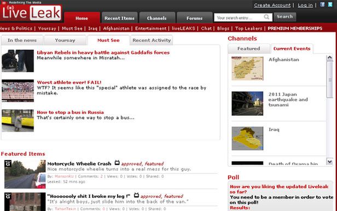The height and width of the screenshot is (211, 337).
Task: Click corner badge on Motorcycle Wheelie Crash thumbnail
Action: click(8, 163)
